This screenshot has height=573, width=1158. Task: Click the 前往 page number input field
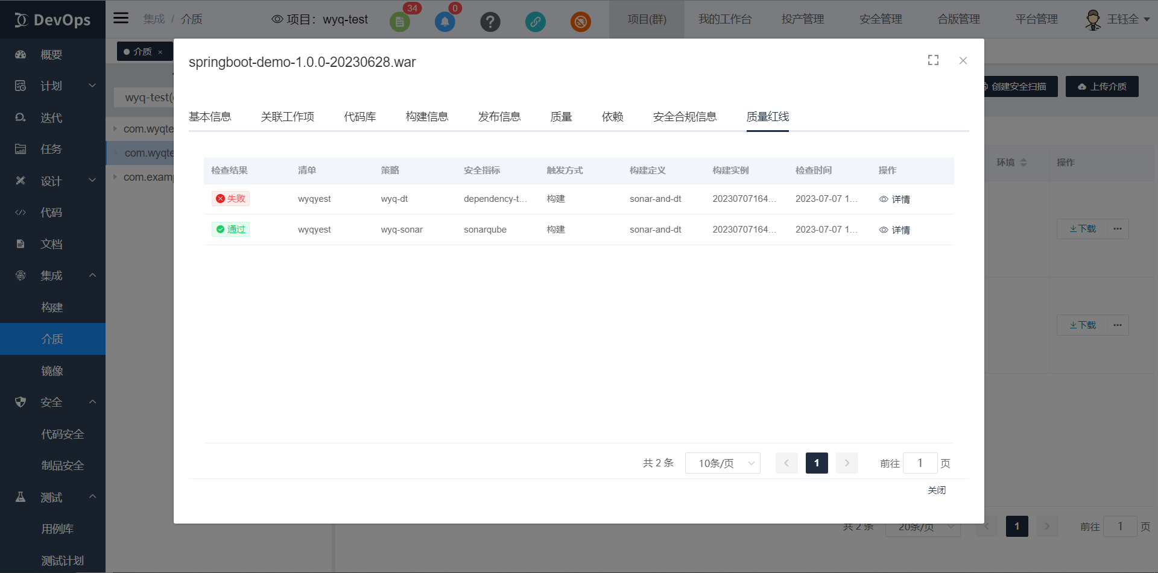click(x=920, y=463)
